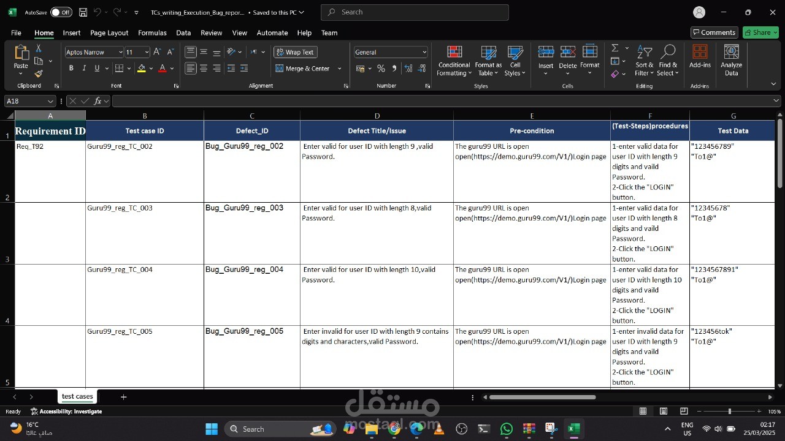Add a new sheet with the plus icon
Viewport: 785px width, 441px height.
coord(123,397)
